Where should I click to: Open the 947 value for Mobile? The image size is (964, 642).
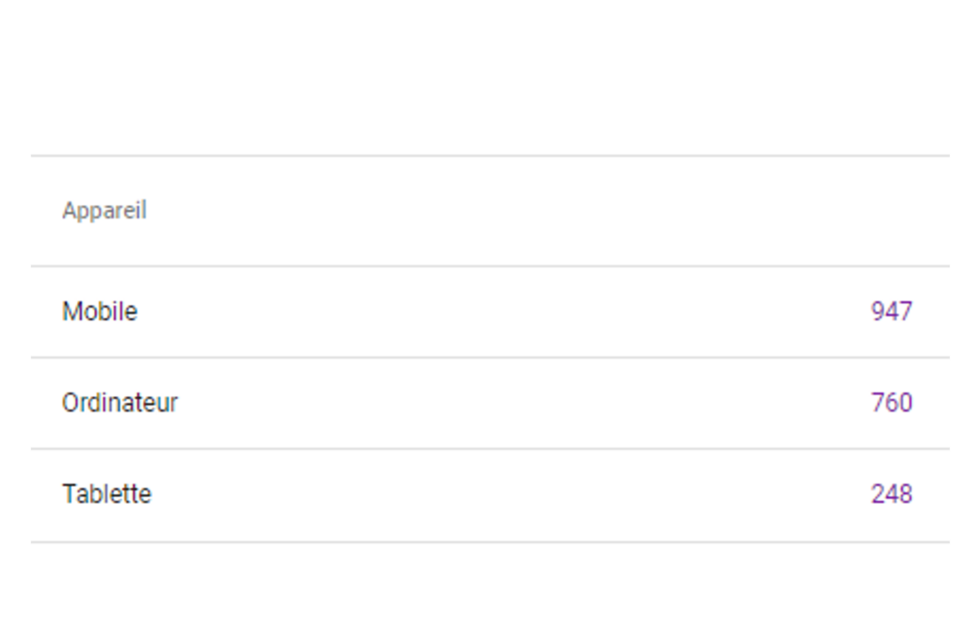pyautogui.click(x=892, y=312)
